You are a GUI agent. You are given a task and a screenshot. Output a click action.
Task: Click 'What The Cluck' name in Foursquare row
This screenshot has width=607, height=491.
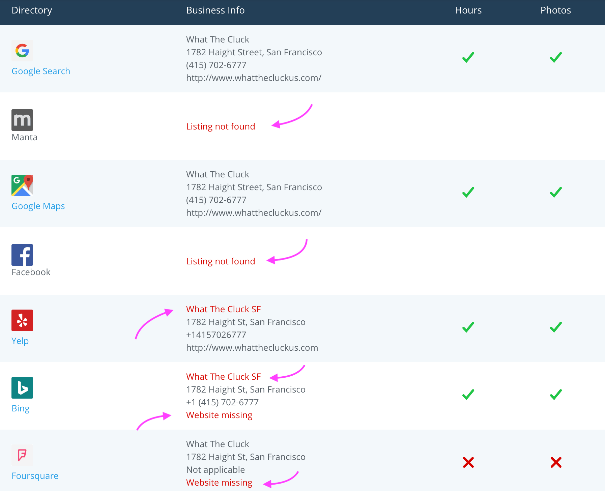click(218, 444)
